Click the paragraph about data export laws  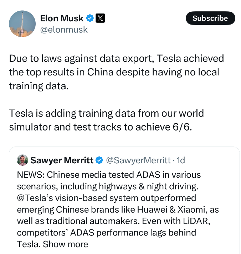(116, 72)
